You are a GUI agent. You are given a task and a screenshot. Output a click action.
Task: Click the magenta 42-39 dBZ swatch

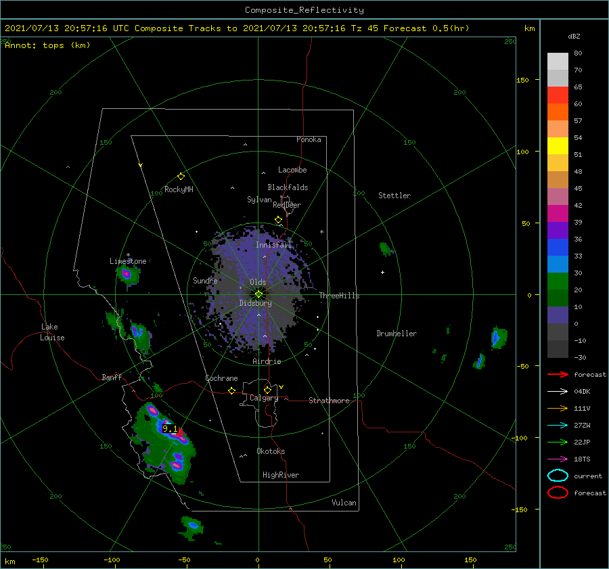tap(558, 214)
